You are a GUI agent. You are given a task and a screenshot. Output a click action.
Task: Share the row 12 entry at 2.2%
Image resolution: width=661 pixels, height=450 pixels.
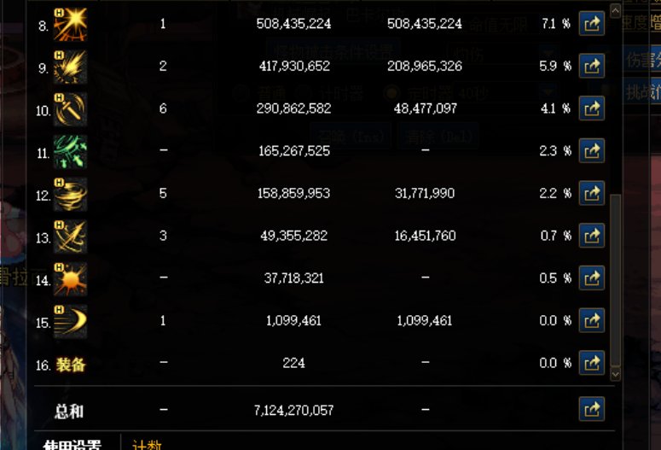click(x=591, y=194)
